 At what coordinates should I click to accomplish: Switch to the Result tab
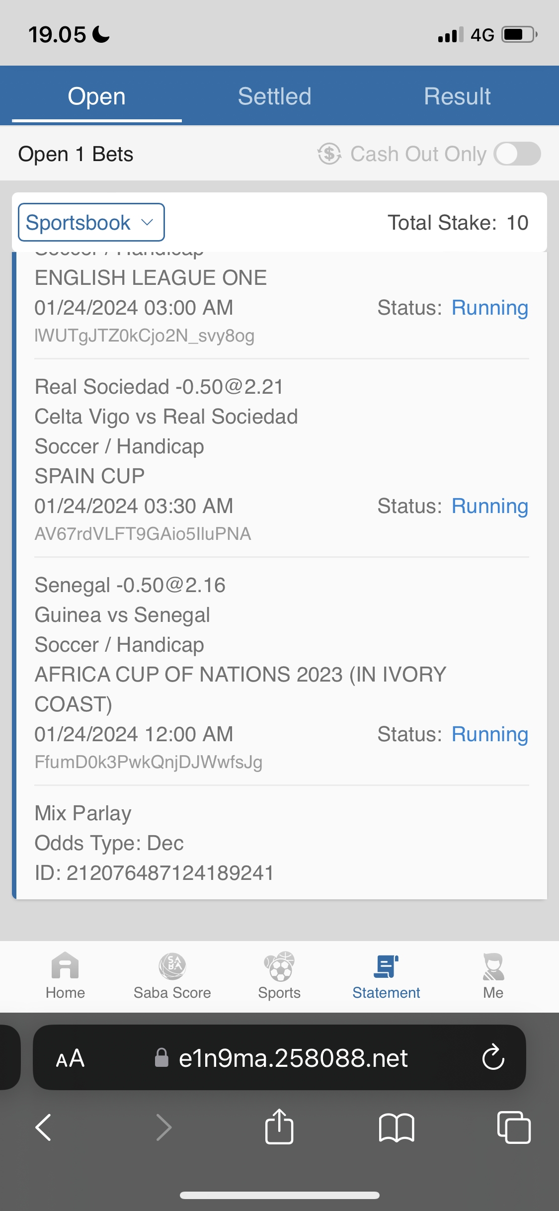click(457, 96)
